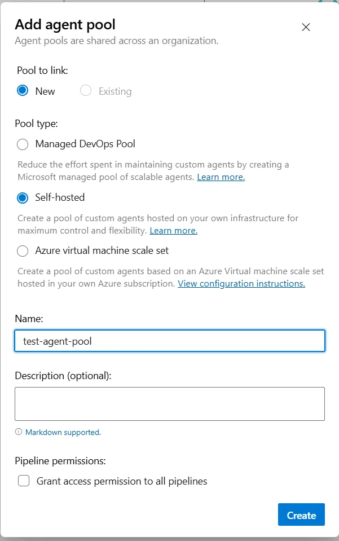
Task: Focus the Name field containing test-agent-pool
Action: (169, 341)
